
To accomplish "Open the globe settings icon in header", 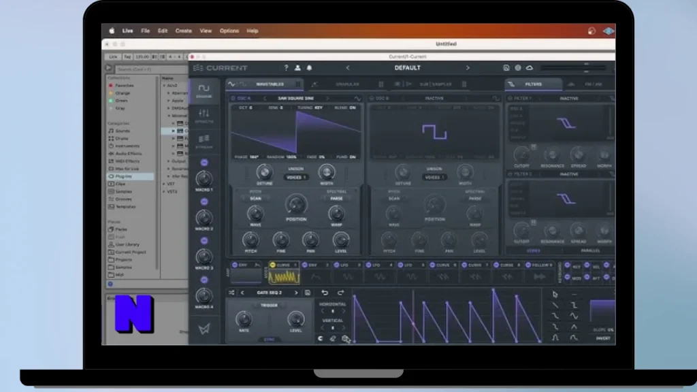I will [x=518, y=67].
